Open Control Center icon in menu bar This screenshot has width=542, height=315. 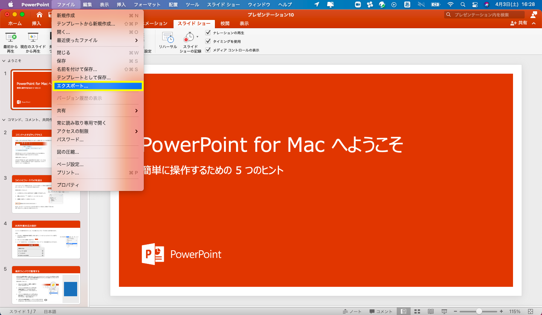click(474, 5)
